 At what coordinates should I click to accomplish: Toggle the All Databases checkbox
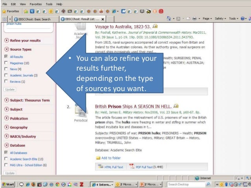(6, 152)
